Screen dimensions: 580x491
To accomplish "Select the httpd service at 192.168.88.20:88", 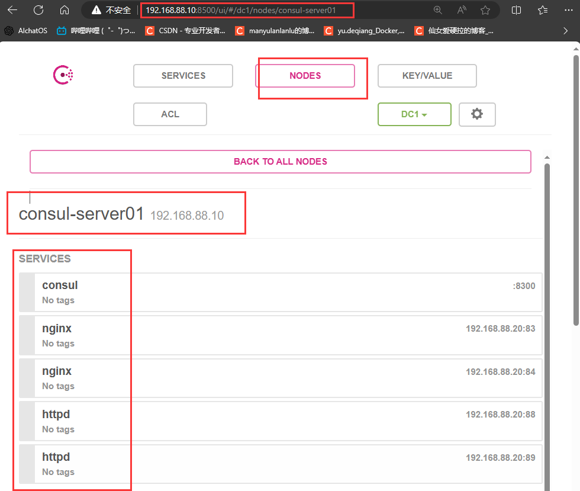I will click(x=281, y=421).
